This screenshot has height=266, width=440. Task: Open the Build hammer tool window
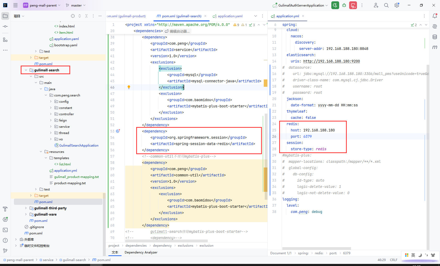pos(5,209)
